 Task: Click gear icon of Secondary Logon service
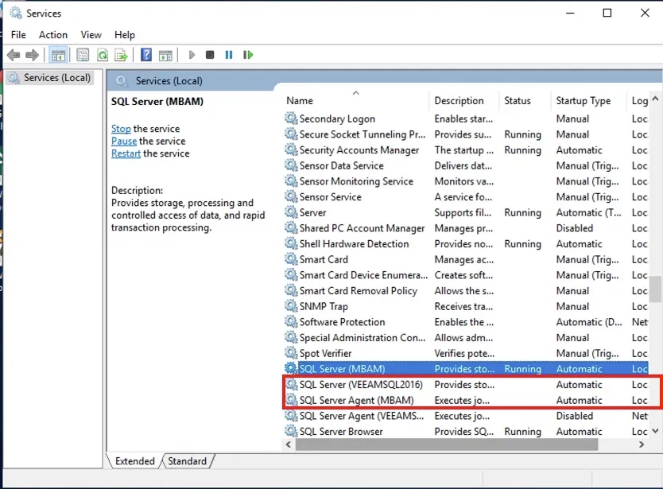291,118
